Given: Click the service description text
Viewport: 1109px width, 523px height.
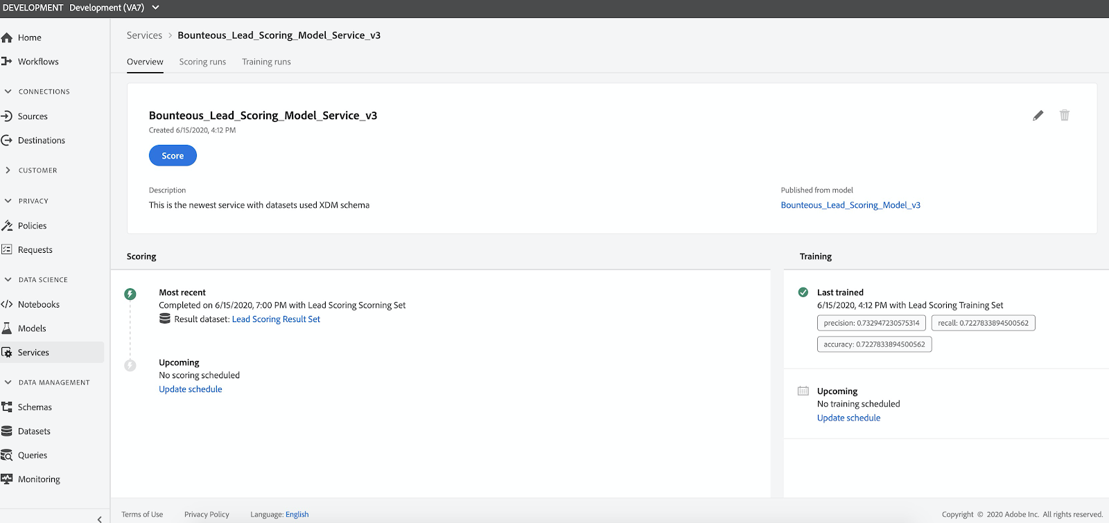Looking at the screenshot, I should coord(259,205).
